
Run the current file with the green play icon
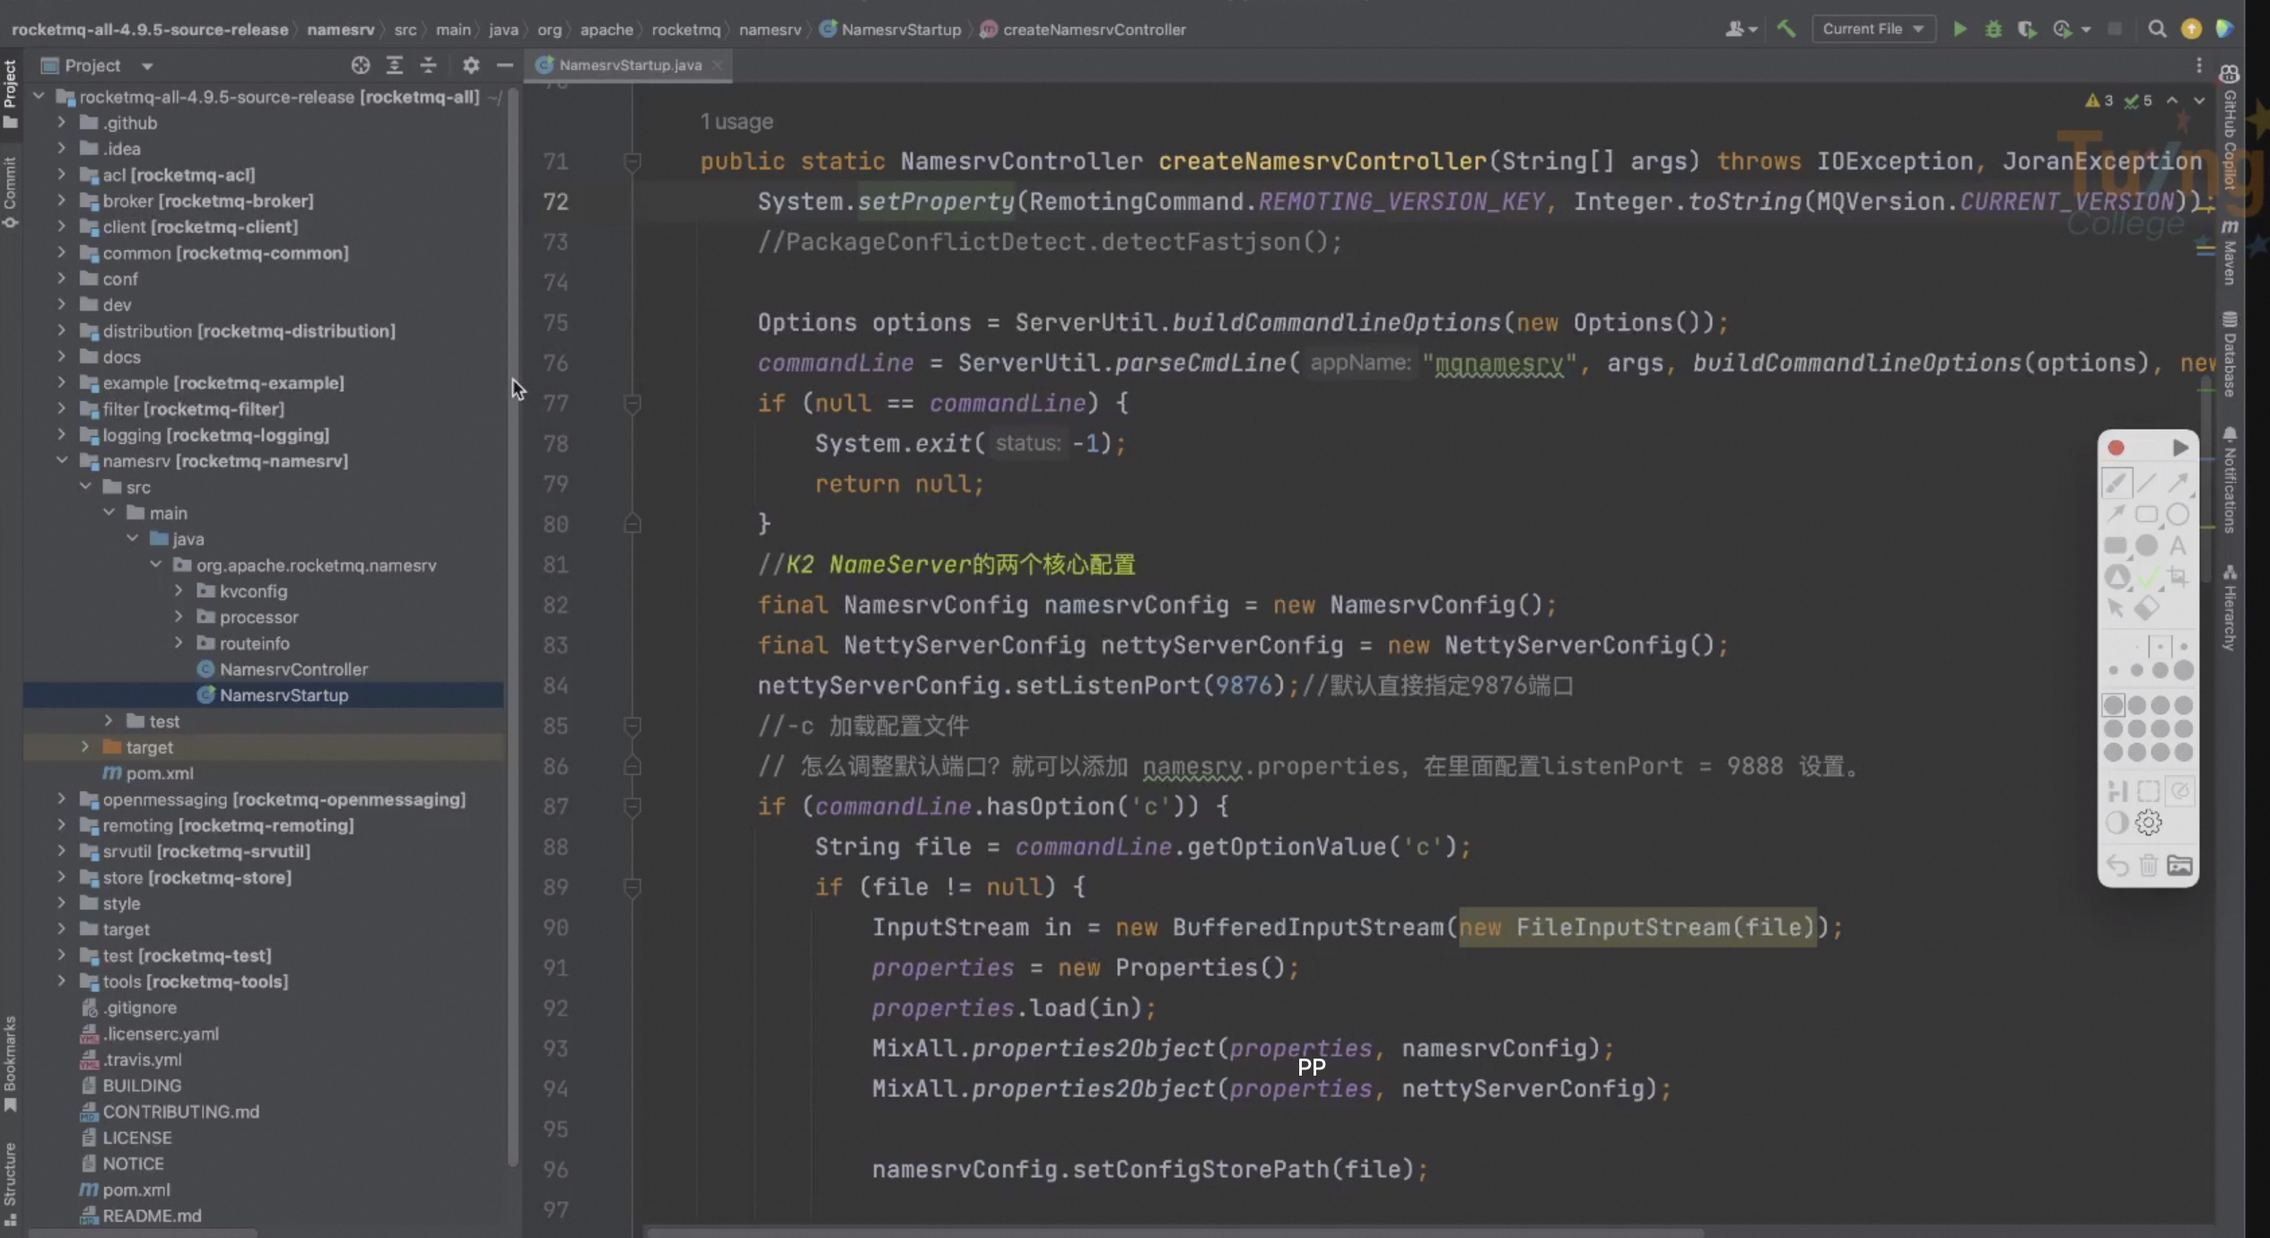[1960, 29]
